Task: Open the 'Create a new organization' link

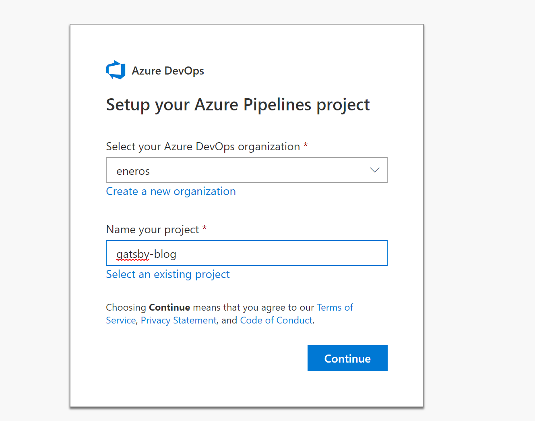Action: pos(171,191)
